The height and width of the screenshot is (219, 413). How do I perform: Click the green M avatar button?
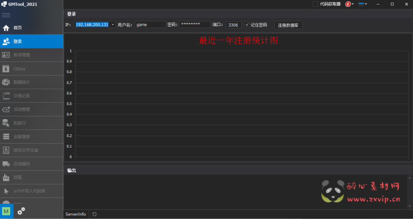[x=6, y=211]
